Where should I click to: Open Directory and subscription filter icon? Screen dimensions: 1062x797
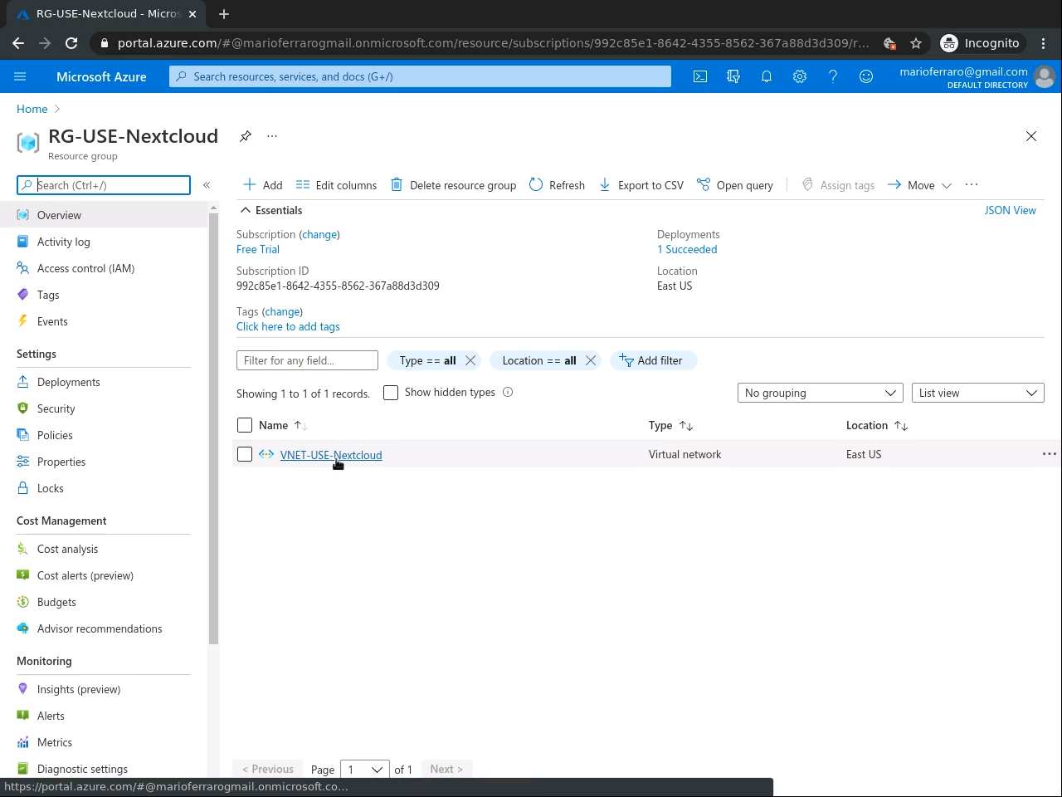click(733, 76)
